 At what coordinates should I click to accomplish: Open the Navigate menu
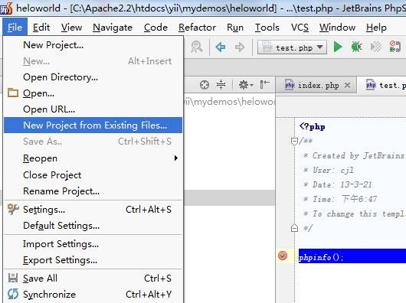(x=113, y=27)
